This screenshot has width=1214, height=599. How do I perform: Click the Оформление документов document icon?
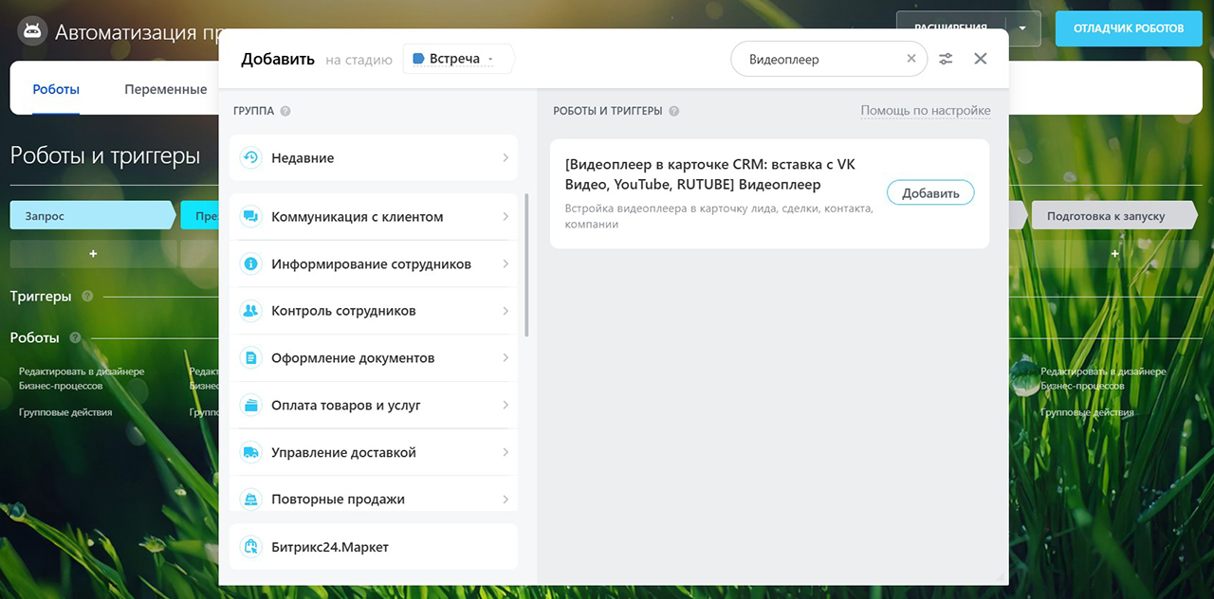pos(251,358)
